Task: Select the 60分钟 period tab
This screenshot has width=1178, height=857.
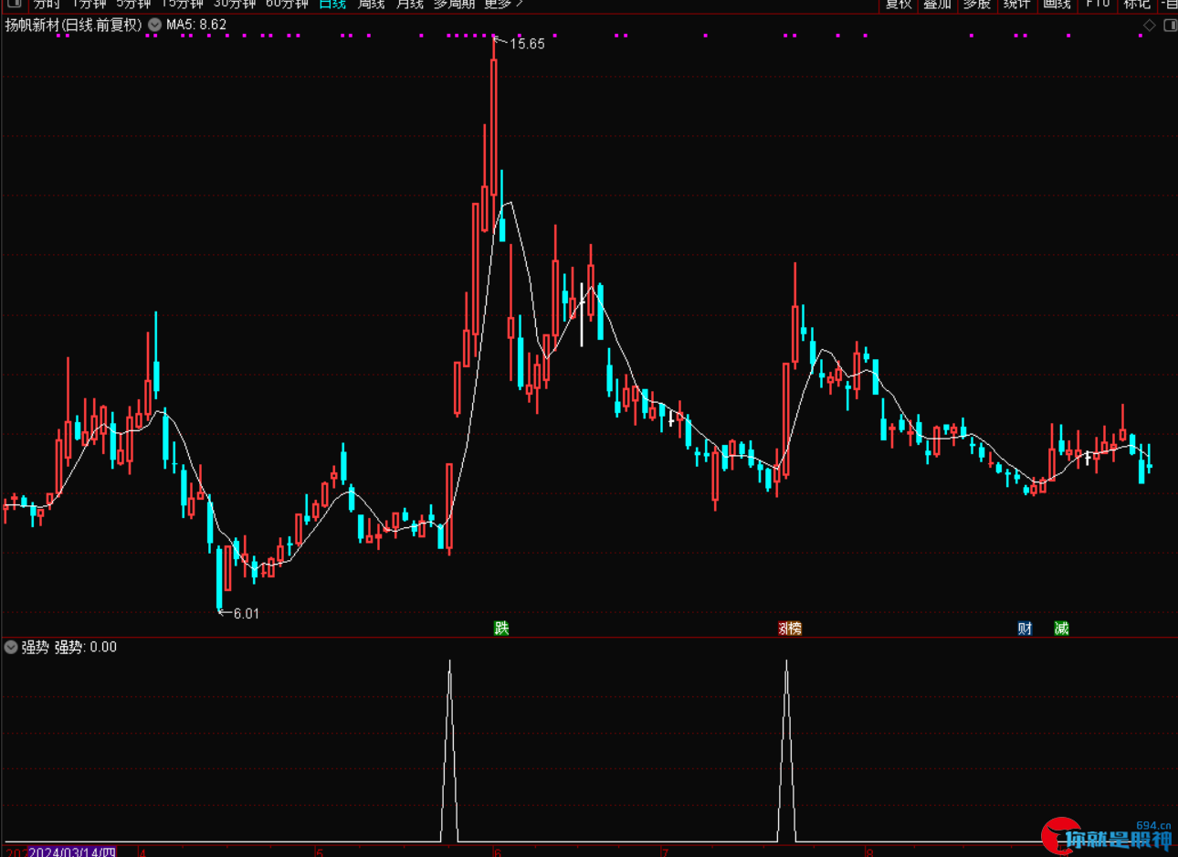Action: 287,4
